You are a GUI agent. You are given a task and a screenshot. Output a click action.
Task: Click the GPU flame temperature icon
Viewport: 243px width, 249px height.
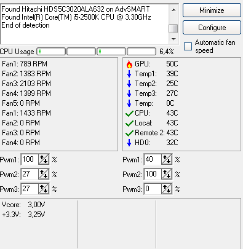point(129,64)
